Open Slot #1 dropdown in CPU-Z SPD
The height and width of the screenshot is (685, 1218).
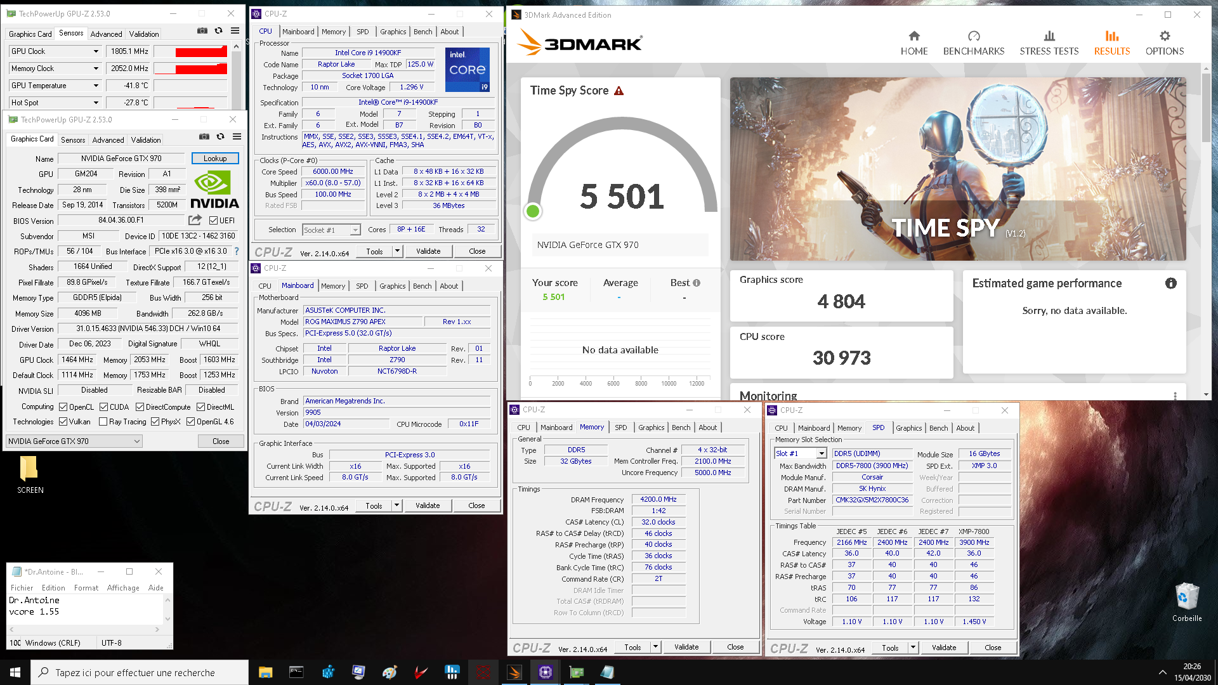(800, 453)
